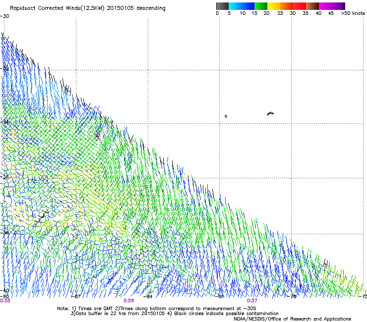Click the magenta 40-45 knots legend segment

click(x=325, y=6)
